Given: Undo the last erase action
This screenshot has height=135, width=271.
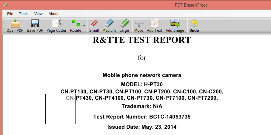Looking at the screenshot, I should coord(194,25).
